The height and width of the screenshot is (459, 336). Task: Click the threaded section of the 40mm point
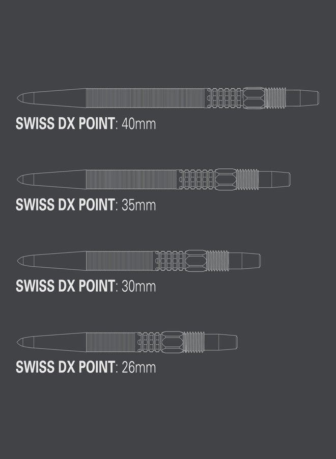tap(275, 98)
